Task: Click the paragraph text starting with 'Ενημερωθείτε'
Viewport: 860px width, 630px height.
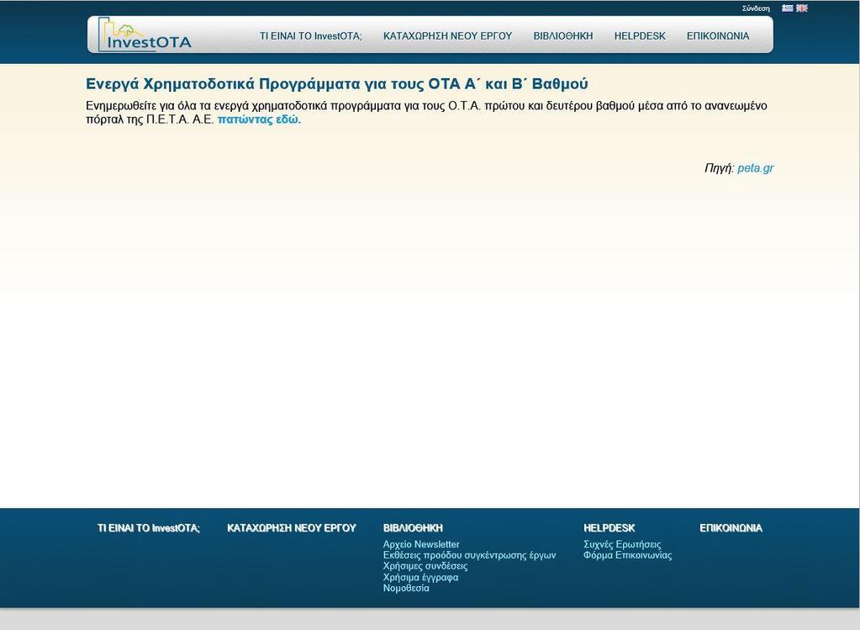Action: click(x=426, y=113)
